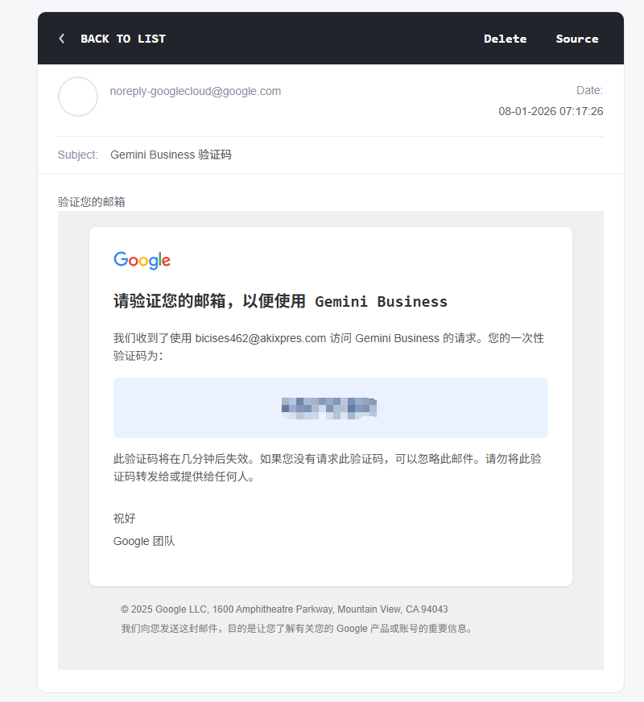Click the BACK TO LIST label
Image resolution: width=644 pixels, height=702 pixels.
(122, 39)
